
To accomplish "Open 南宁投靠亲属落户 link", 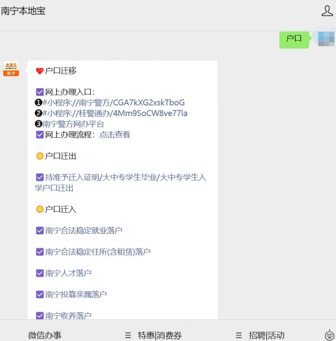I will [76, 294].
